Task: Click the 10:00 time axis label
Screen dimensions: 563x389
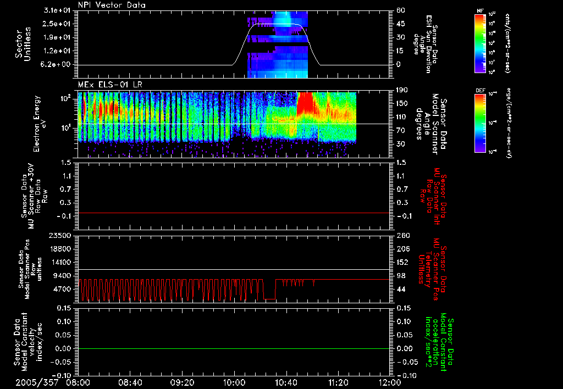Action: coord(234,382)
